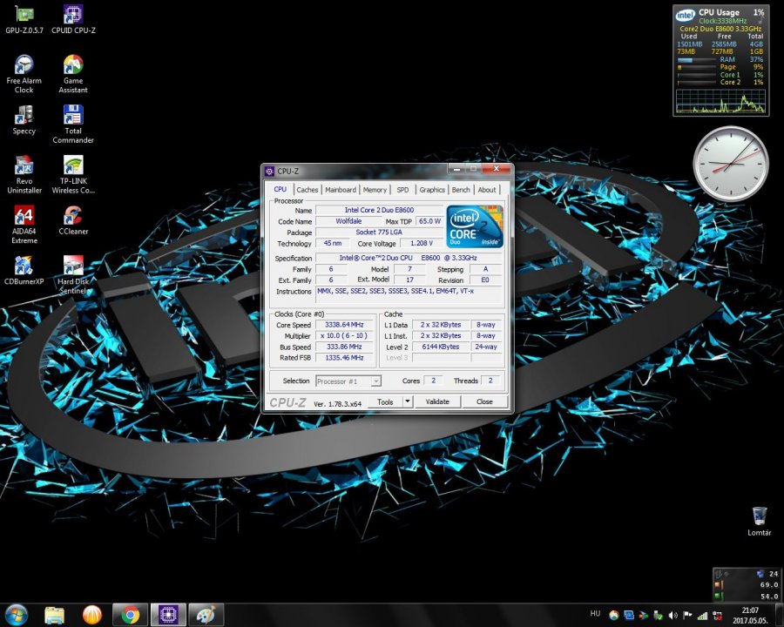This screenshot has height=627, width=784.
Task: Click the Core Speed value field
Action: 345,325
